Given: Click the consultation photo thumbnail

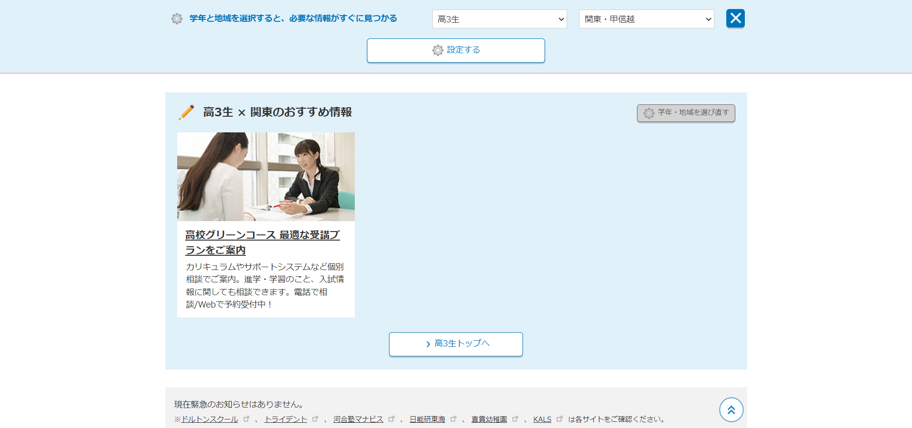Looking at the screenshot, I should [x=266, y=177].
